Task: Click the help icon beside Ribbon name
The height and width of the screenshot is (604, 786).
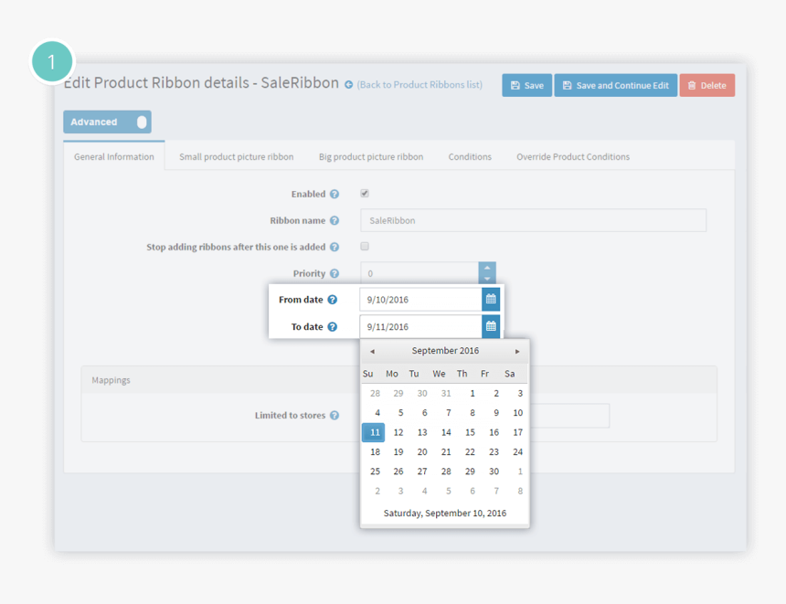Action: pyautogui.click(x=335, y=220)
